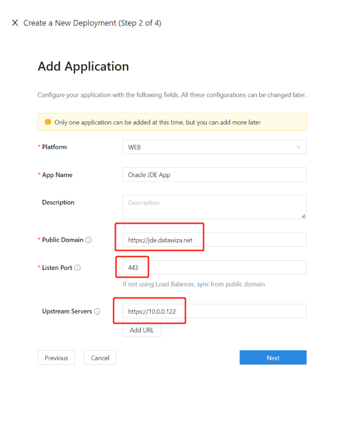Go back with the Previous button
Screen dimensions: 346x429
pyautogui.click(x=56, y=358)
